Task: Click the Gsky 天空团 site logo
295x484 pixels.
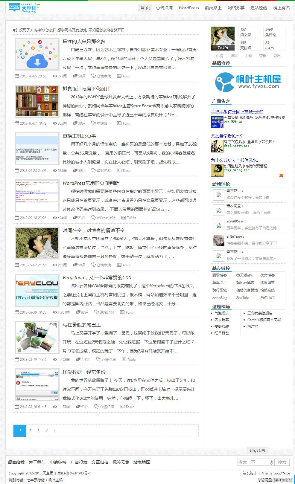Action: (24, 8)
